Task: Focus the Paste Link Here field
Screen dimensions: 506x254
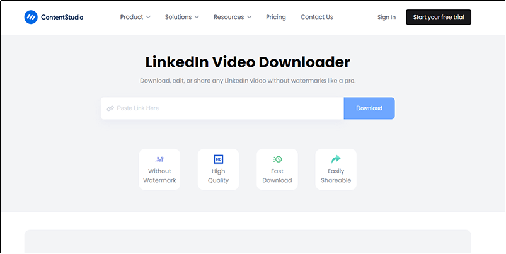Action: 222,108
